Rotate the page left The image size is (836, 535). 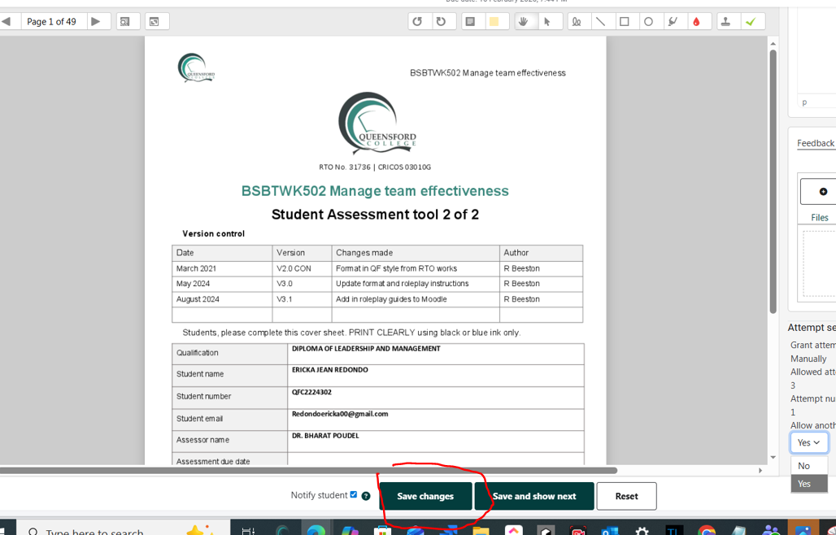[417, 21]
